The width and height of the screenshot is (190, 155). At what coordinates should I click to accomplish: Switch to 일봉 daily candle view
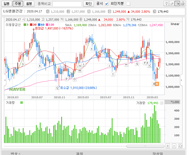(7, 4)
